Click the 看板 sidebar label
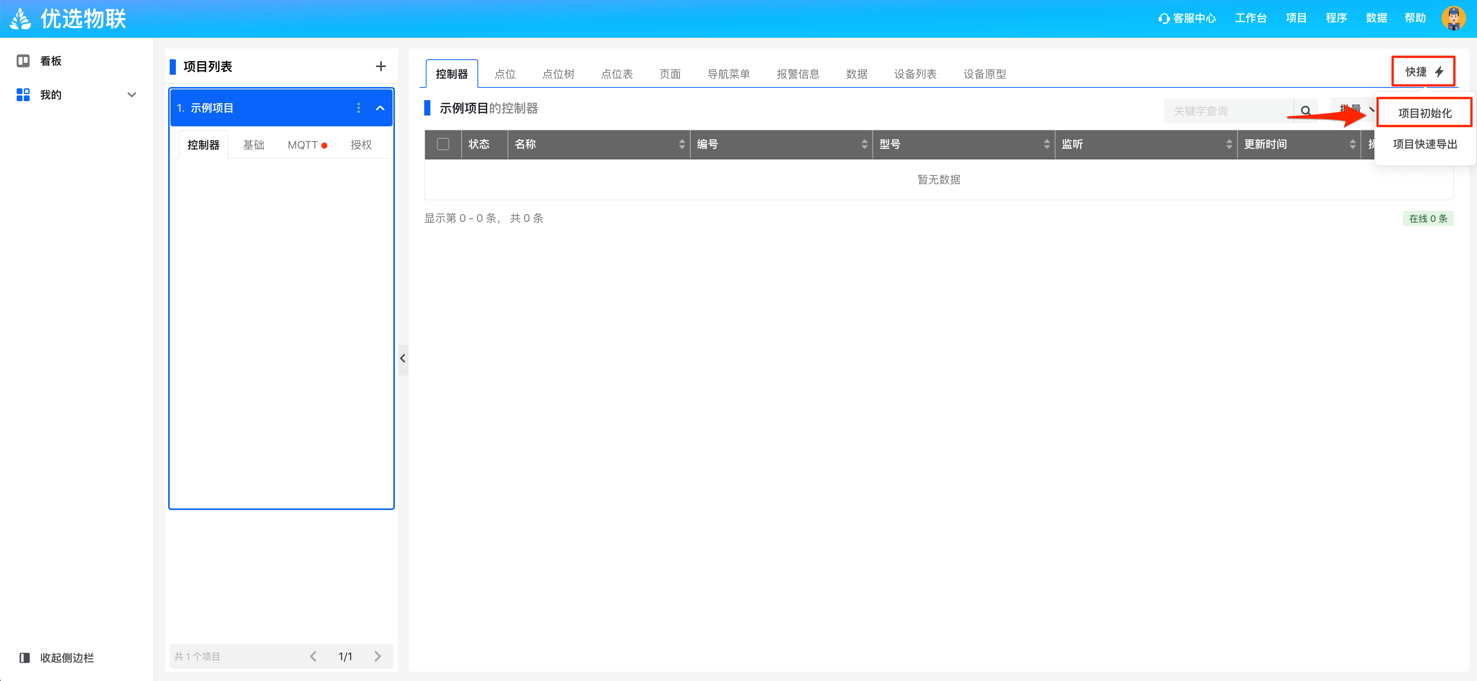Viewport: 1477px width, 681px height. (x=51, y=61)
